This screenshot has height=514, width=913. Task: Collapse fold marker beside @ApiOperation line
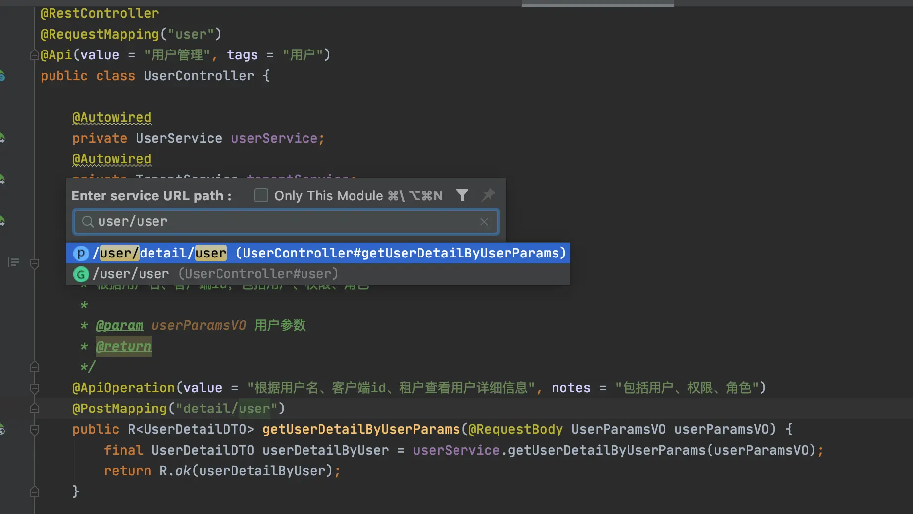tap(35, 388)
